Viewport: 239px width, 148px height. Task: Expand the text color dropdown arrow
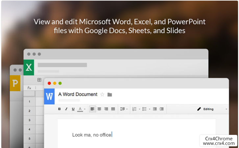coord(85,109)
